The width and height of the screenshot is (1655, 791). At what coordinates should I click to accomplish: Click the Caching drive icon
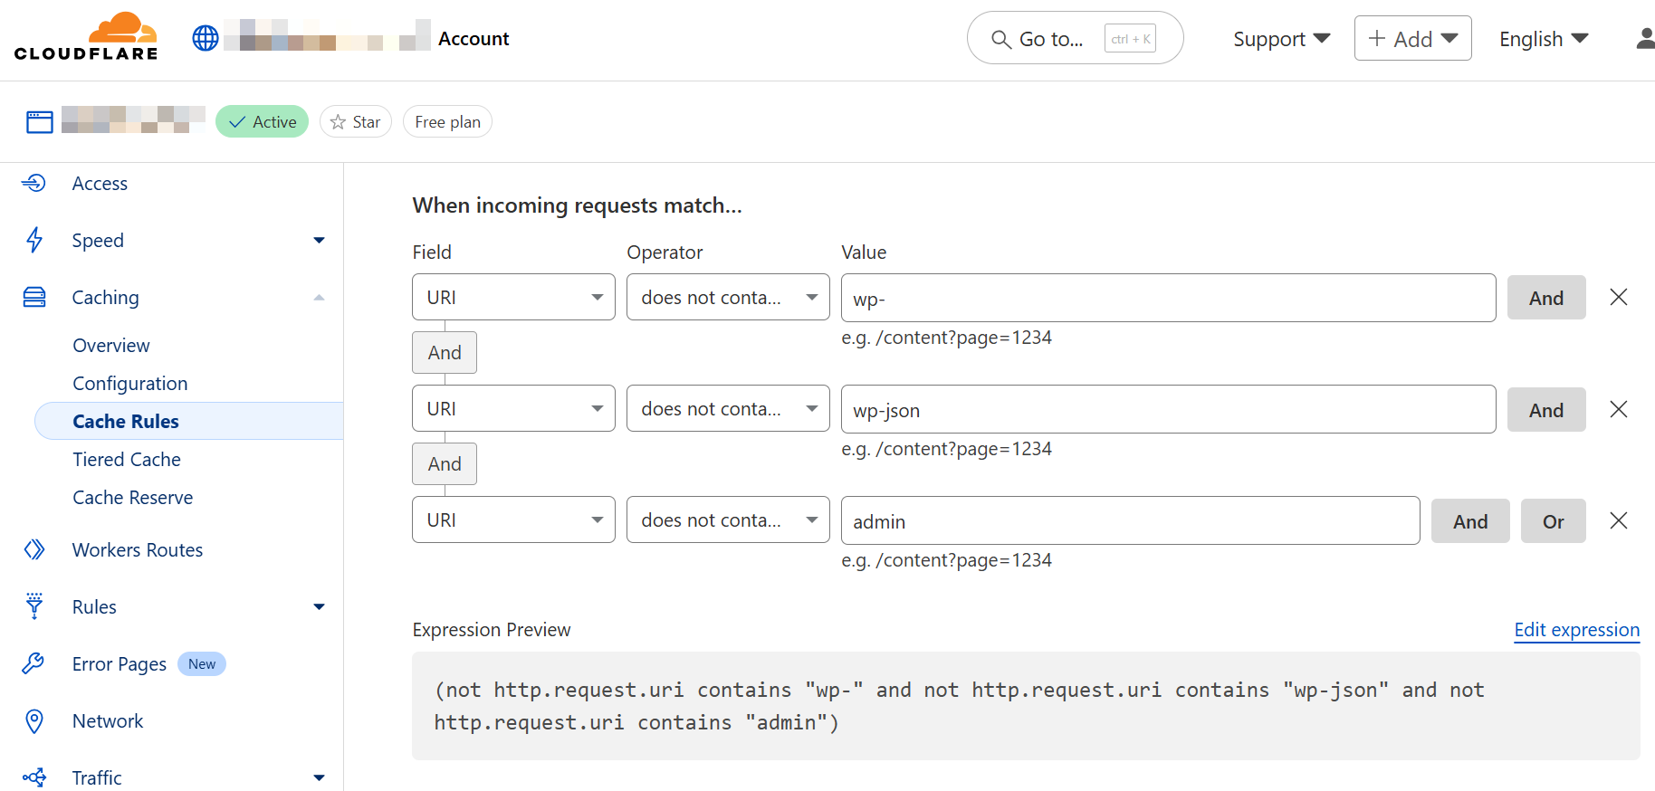34,297
